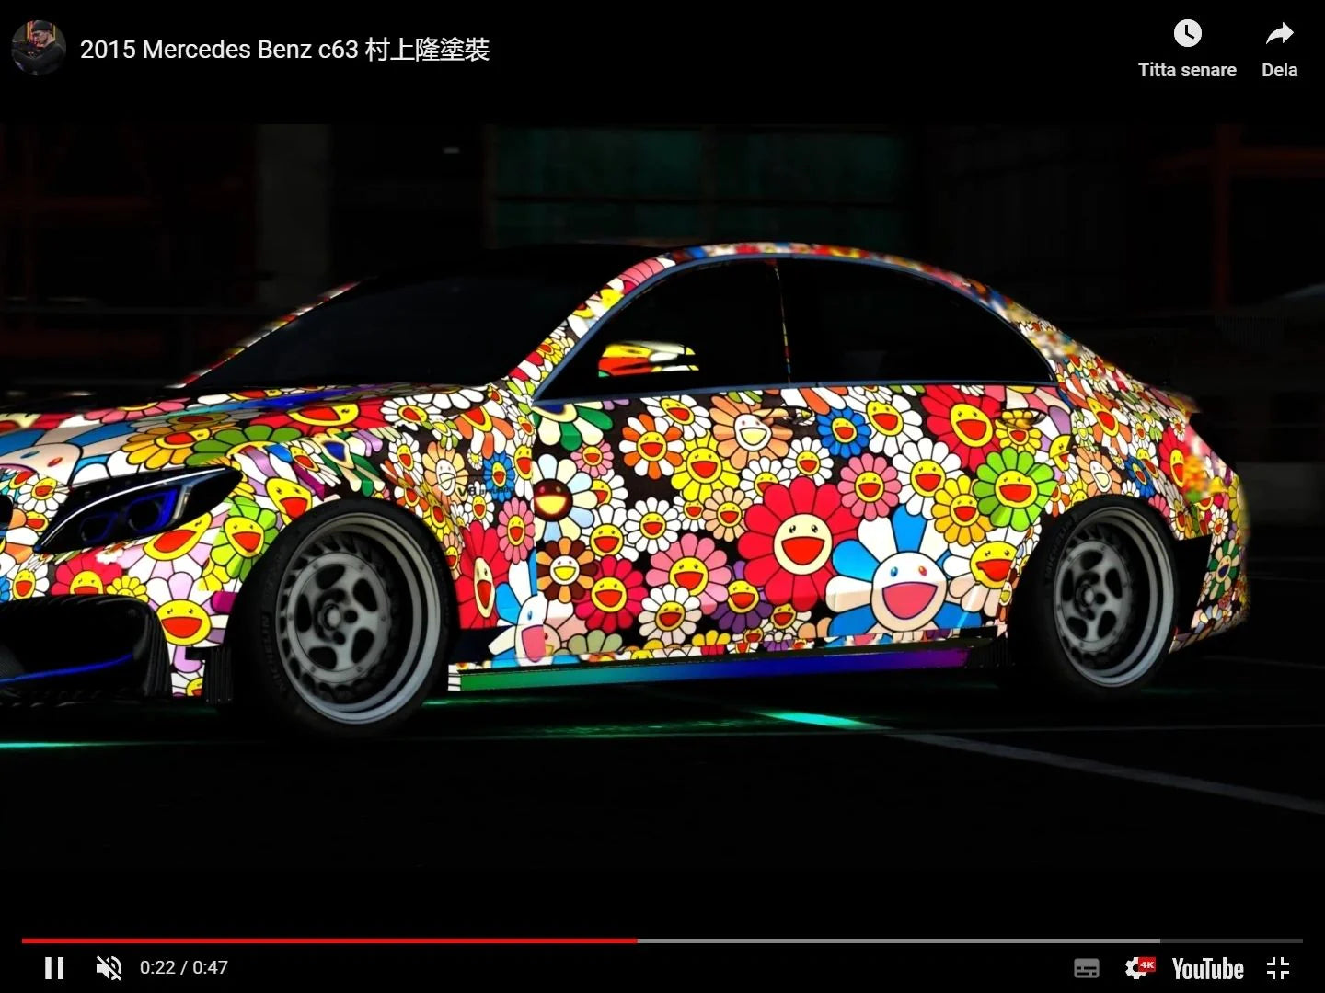Unmute the video sound
The width and height of the screenshot is (1325, 993).
pyautogui.click(x=109, y=967)
